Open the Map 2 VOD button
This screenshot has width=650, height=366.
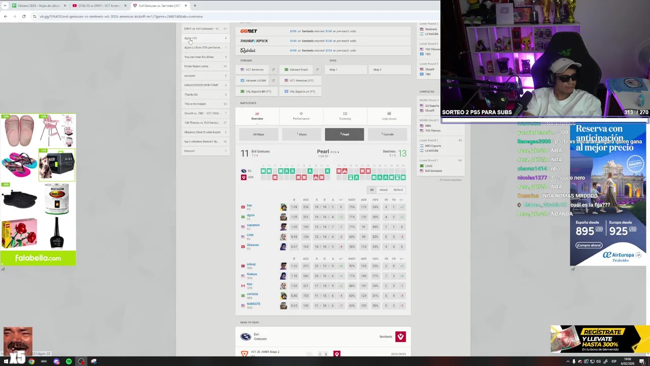point(389,70)
